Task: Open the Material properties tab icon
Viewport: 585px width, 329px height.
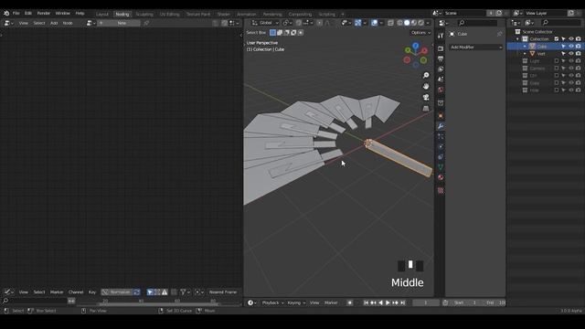Action: point(441,177)
